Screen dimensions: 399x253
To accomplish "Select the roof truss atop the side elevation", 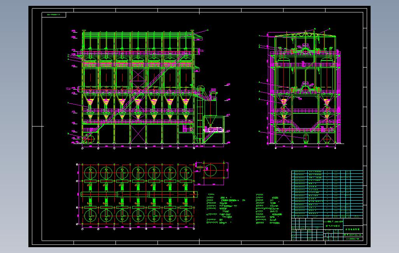I will click(305, 34).
